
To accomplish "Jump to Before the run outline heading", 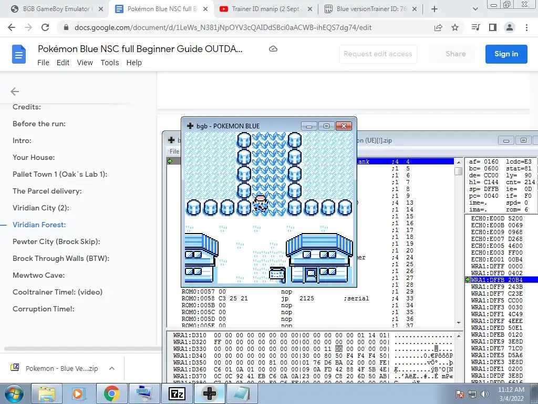I will pos(39,124).
